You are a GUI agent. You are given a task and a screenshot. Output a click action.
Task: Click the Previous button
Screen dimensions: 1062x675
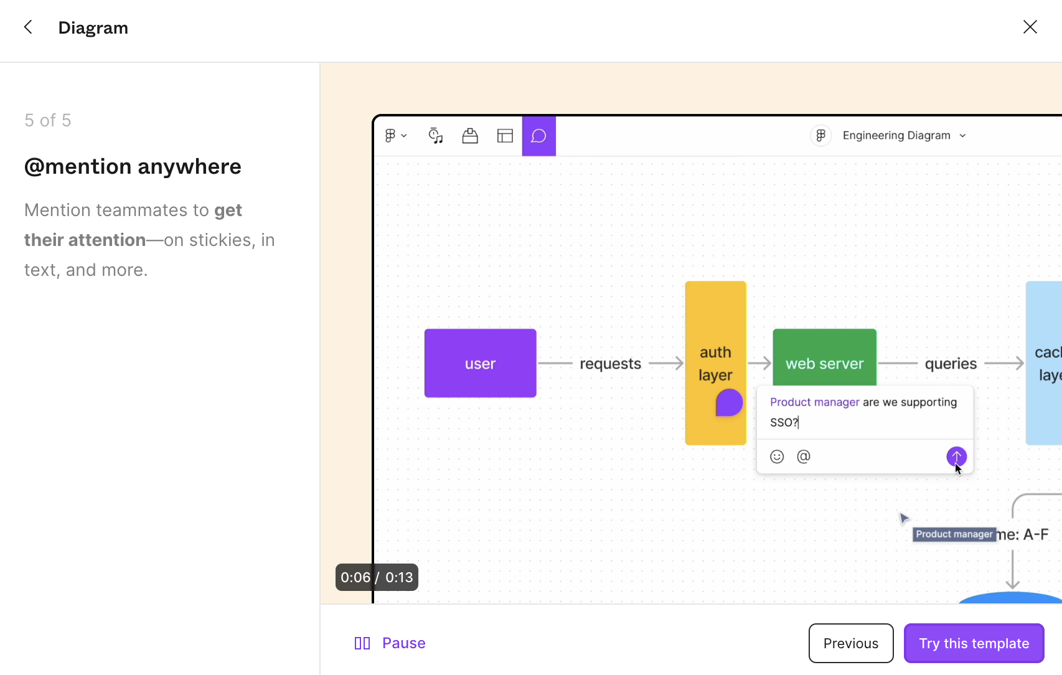[x=850, y=643]
